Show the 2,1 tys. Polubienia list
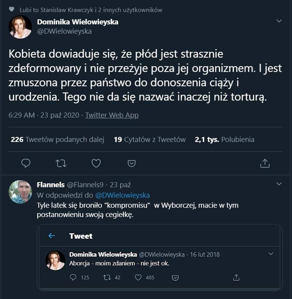 224,139
